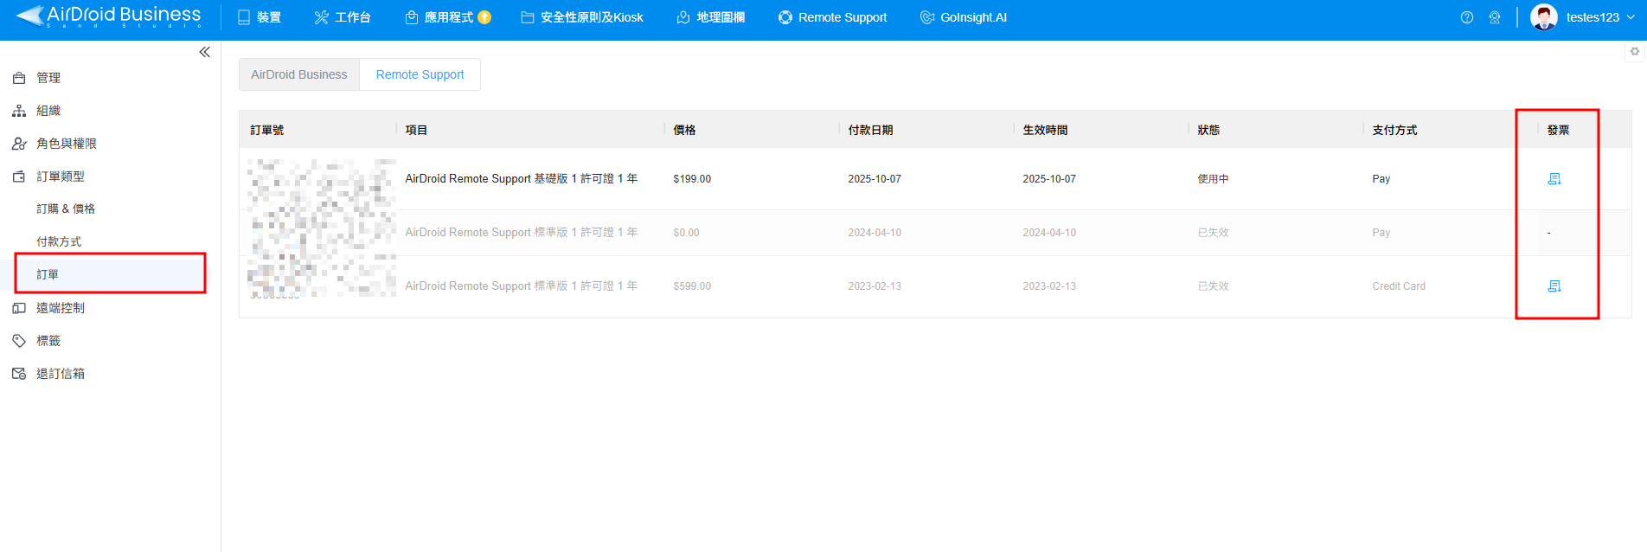Screen dimensions: 1647x552
Task: Click the 管理 briefcase icon
Action: pyautogui.click(x=19, y=78)
